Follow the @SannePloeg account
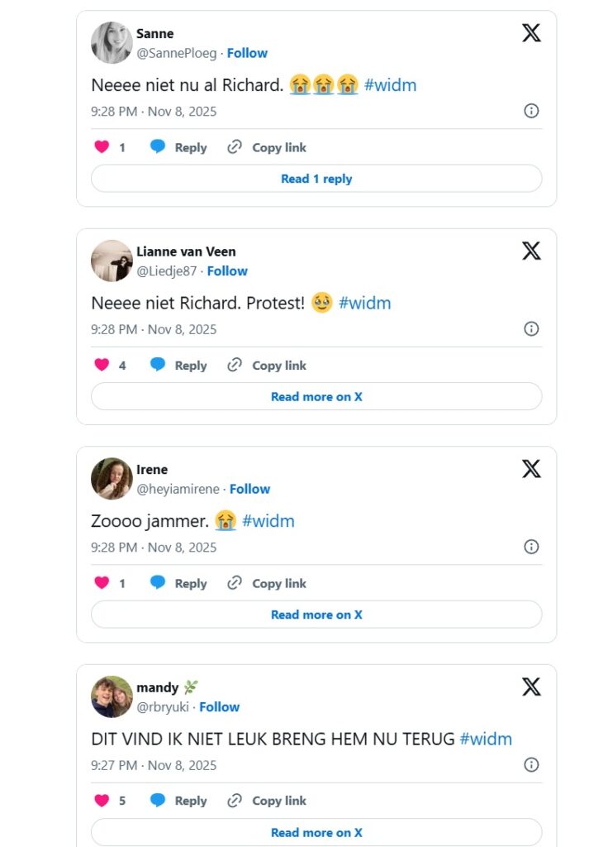 tap(247, 53)
